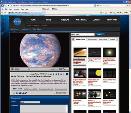Image resolution: width=131 pixels, height=113 pixels.
Task: Toggle fullscreen mode on the video player
Action: click(x=64, y=69)
